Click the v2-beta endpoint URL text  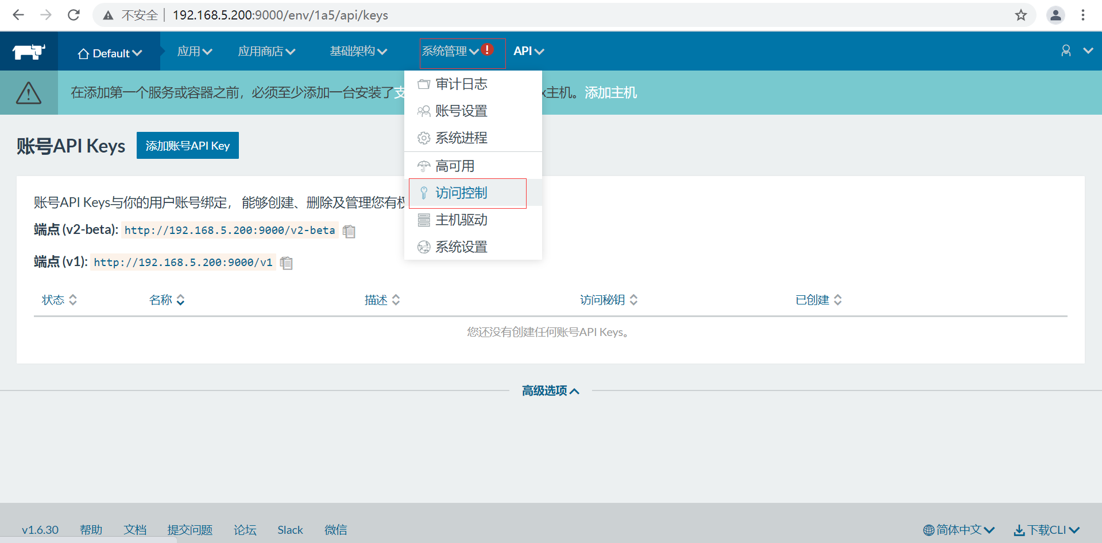click(x=230, y=231)
